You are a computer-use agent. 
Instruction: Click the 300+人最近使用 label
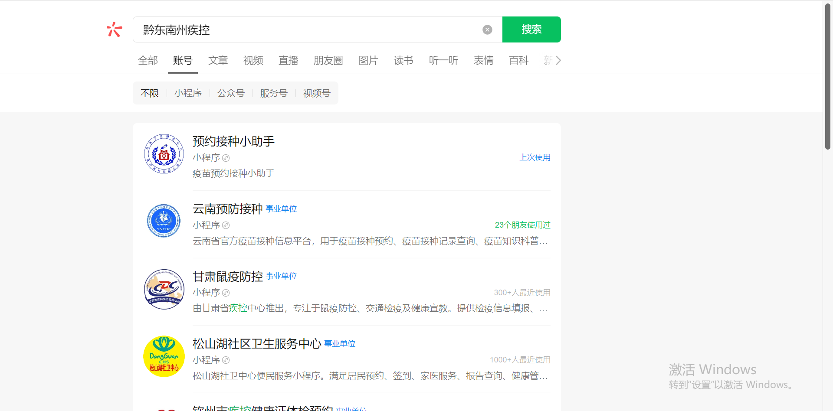522,293
